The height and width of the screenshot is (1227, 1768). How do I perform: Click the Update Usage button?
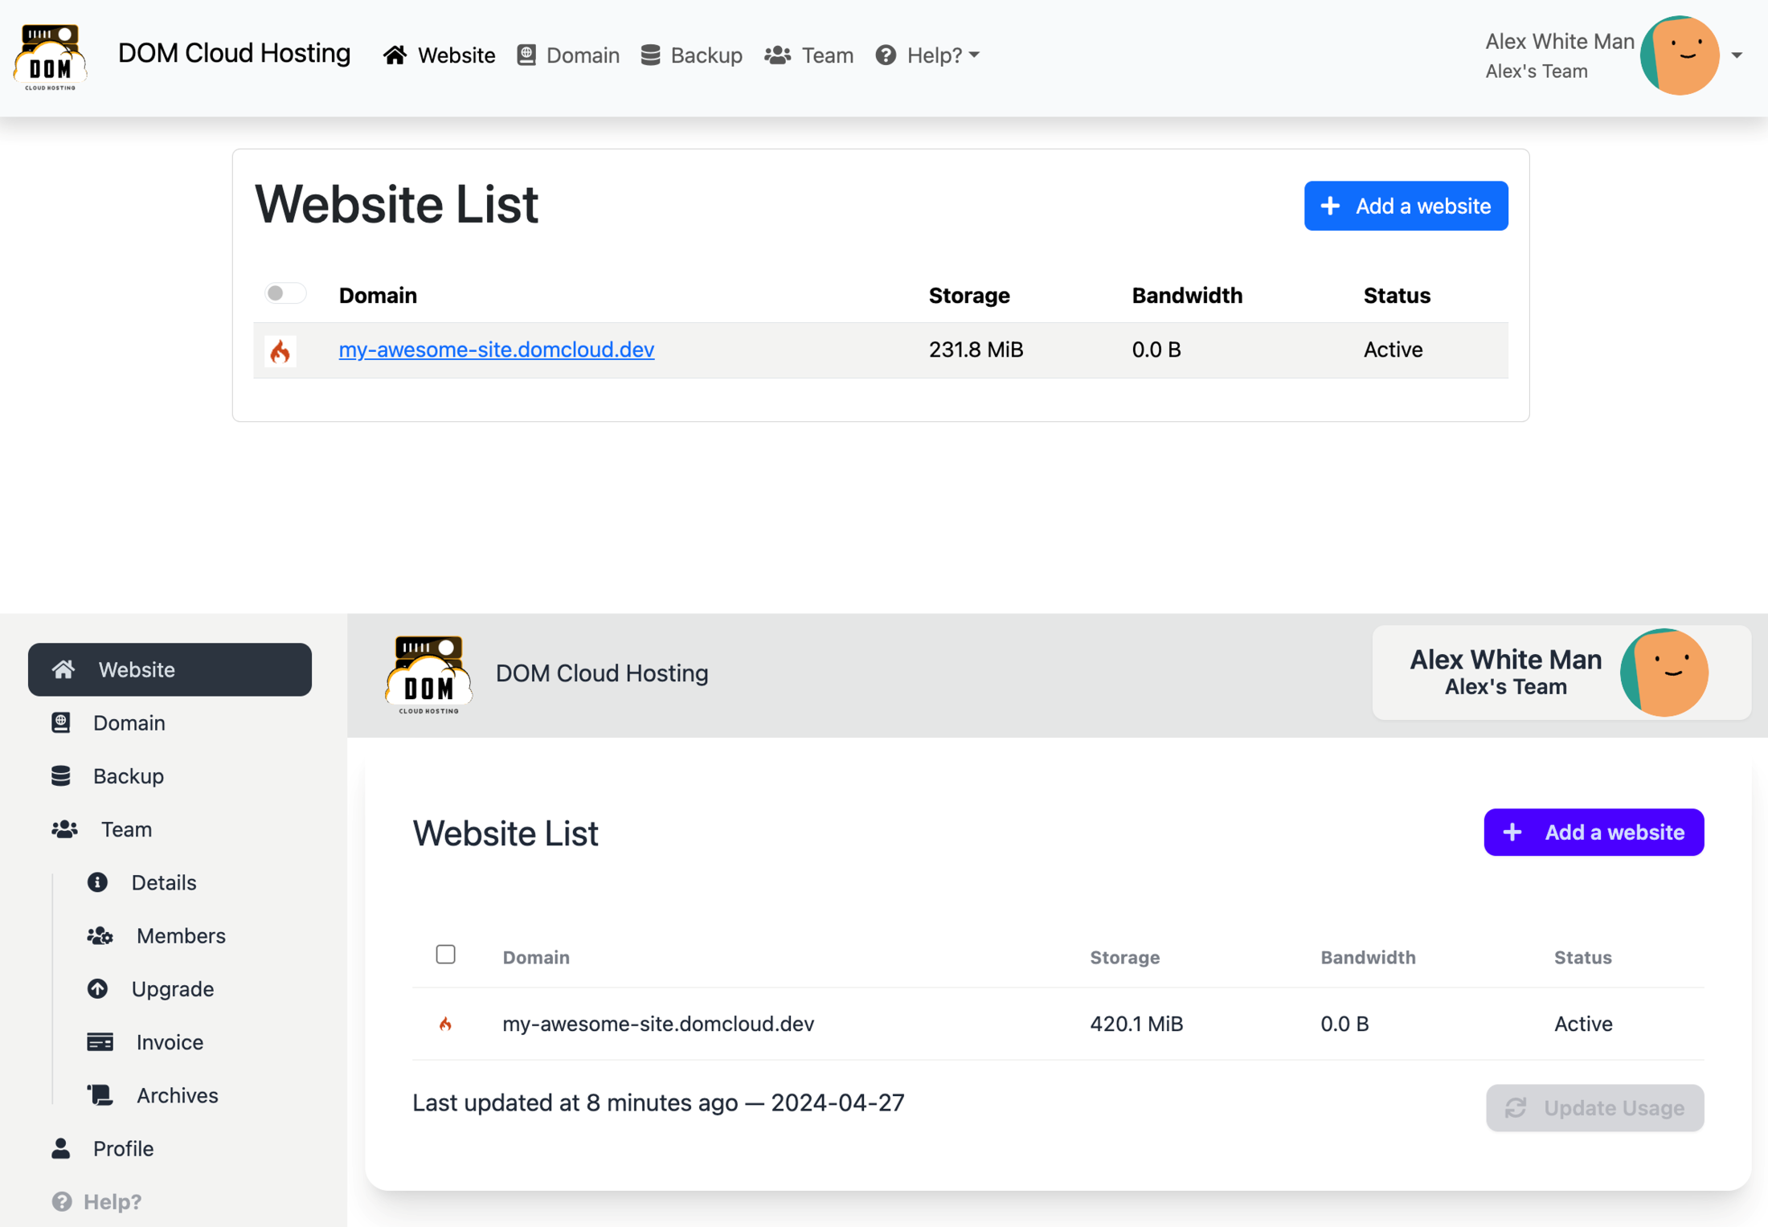[1594, 1107]
